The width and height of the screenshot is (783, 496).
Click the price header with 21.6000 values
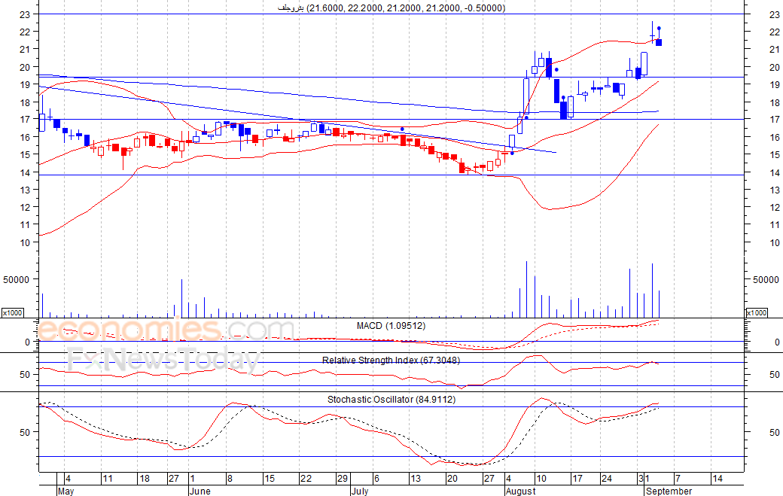(x=391, y=8)
